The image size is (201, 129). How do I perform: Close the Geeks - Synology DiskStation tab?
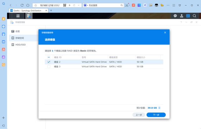click(x=46, y=10)
